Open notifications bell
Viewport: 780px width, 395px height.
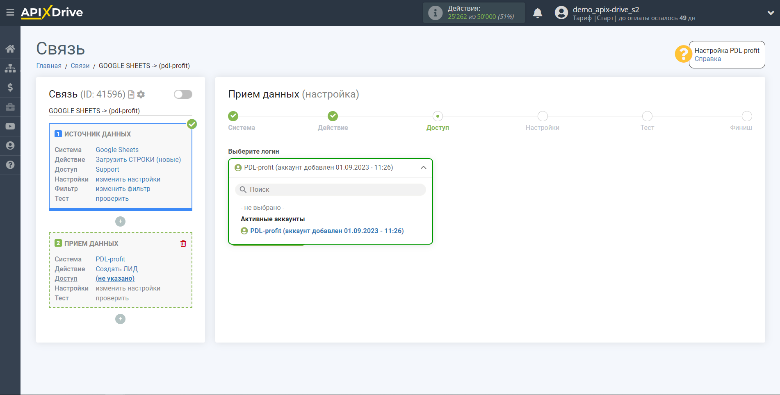tap(538, 13)
